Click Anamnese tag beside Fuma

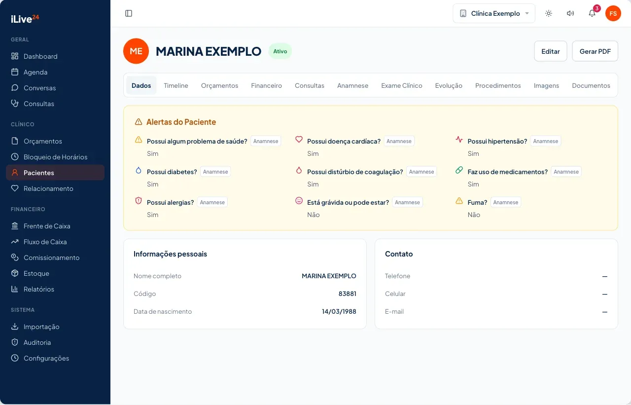(506, 202)
